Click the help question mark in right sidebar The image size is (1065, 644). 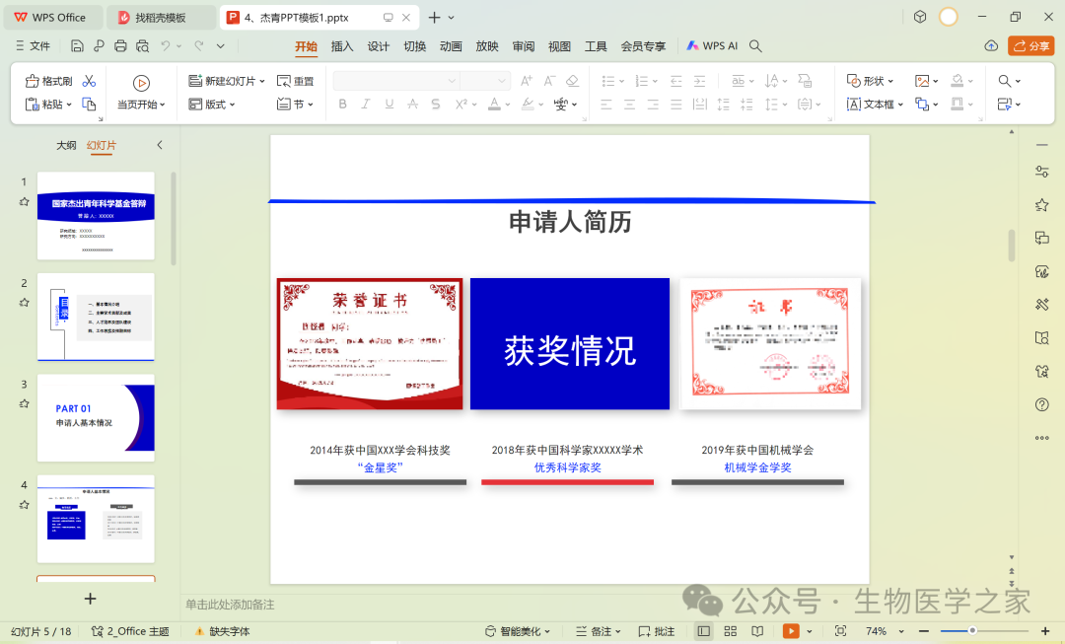click(1041, 404)
